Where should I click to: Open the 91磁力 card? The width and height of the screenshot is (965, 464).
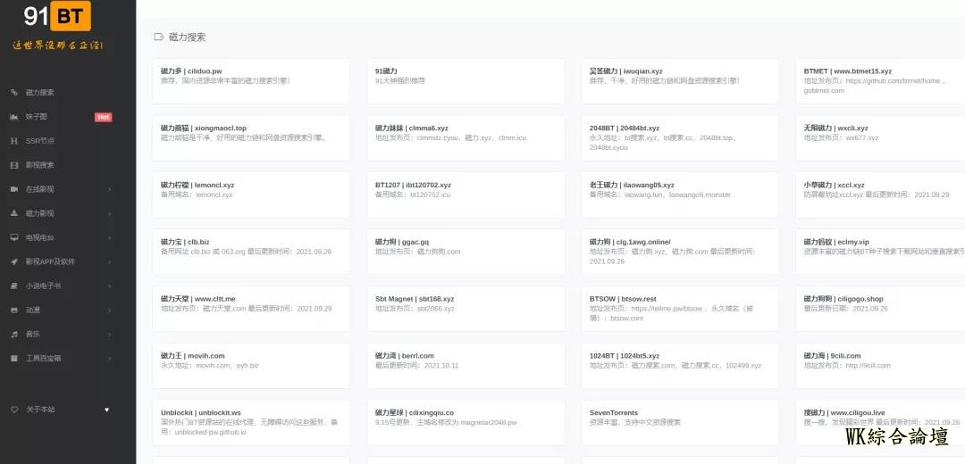466,81
